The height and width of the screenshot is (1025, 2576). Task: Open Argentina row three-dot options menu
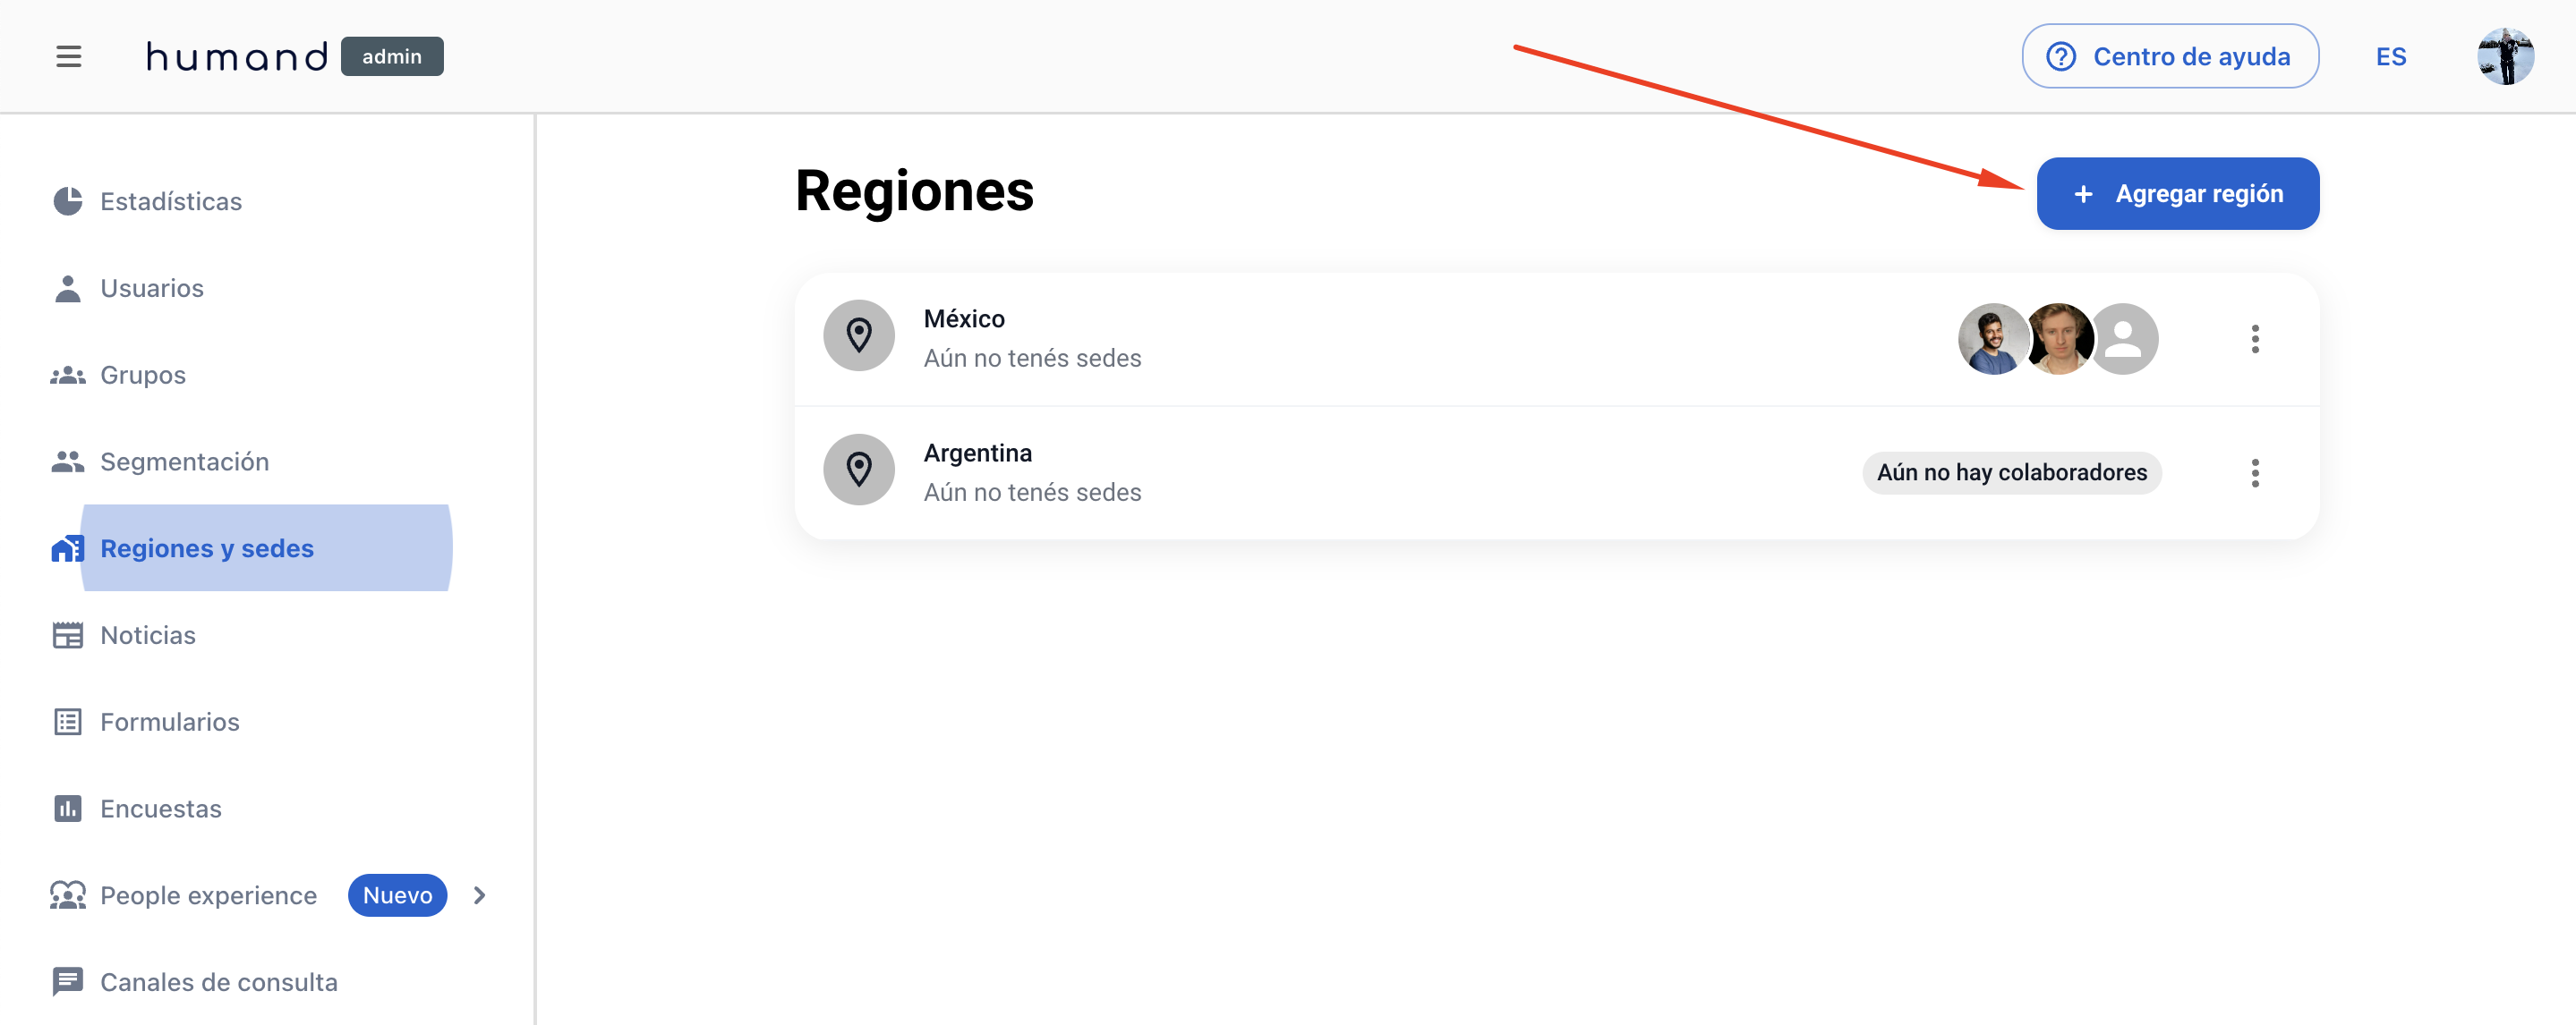pyautogui.click(x=2254, y=472)
